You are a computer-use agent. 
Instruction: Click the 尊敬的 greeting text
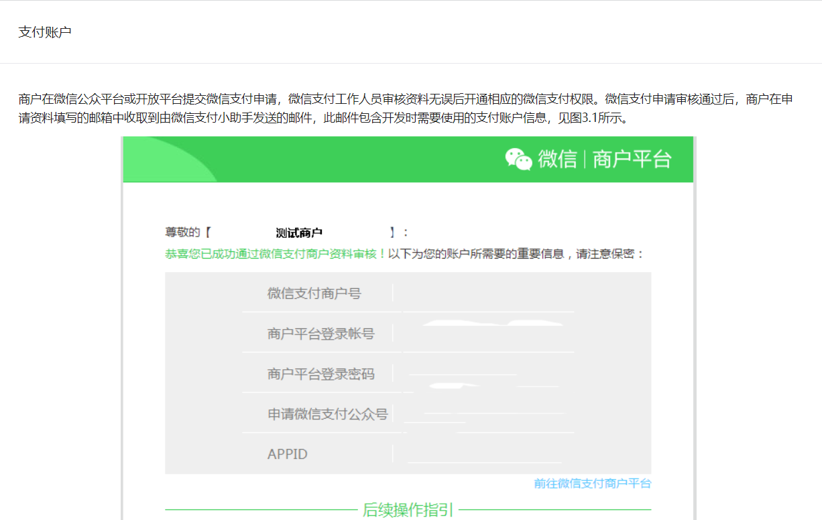182,233
